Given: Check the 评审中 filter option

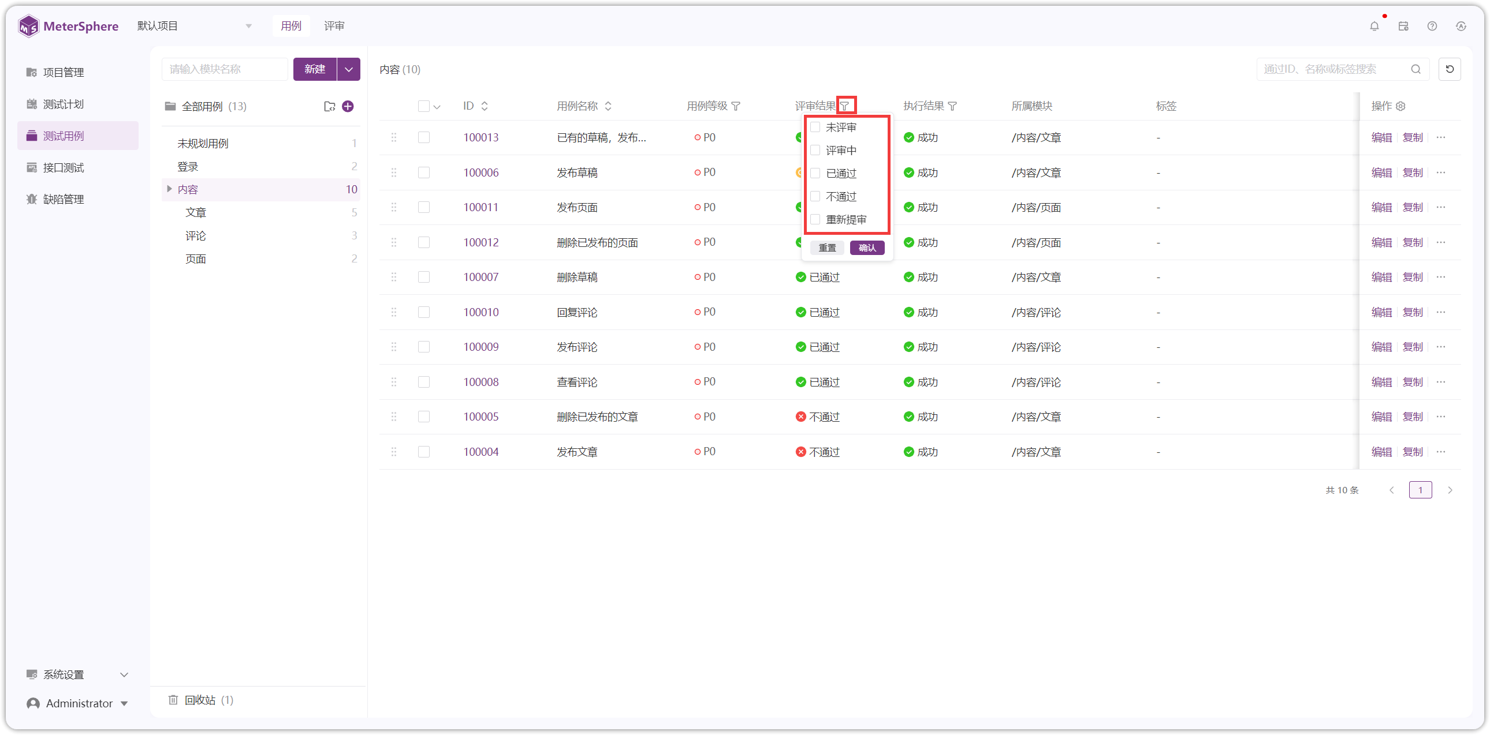Looking at the screenshot, I should tap(815, 150).
